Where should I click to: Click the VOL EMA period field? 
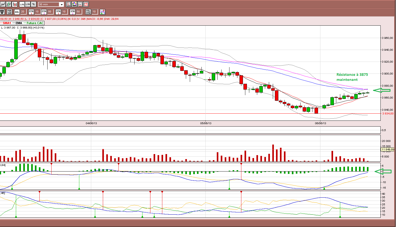94,12
